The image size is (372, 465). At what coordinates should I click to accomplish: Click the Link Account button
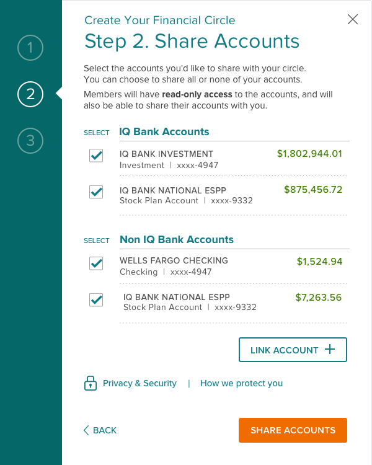click(x=293, y=350)
